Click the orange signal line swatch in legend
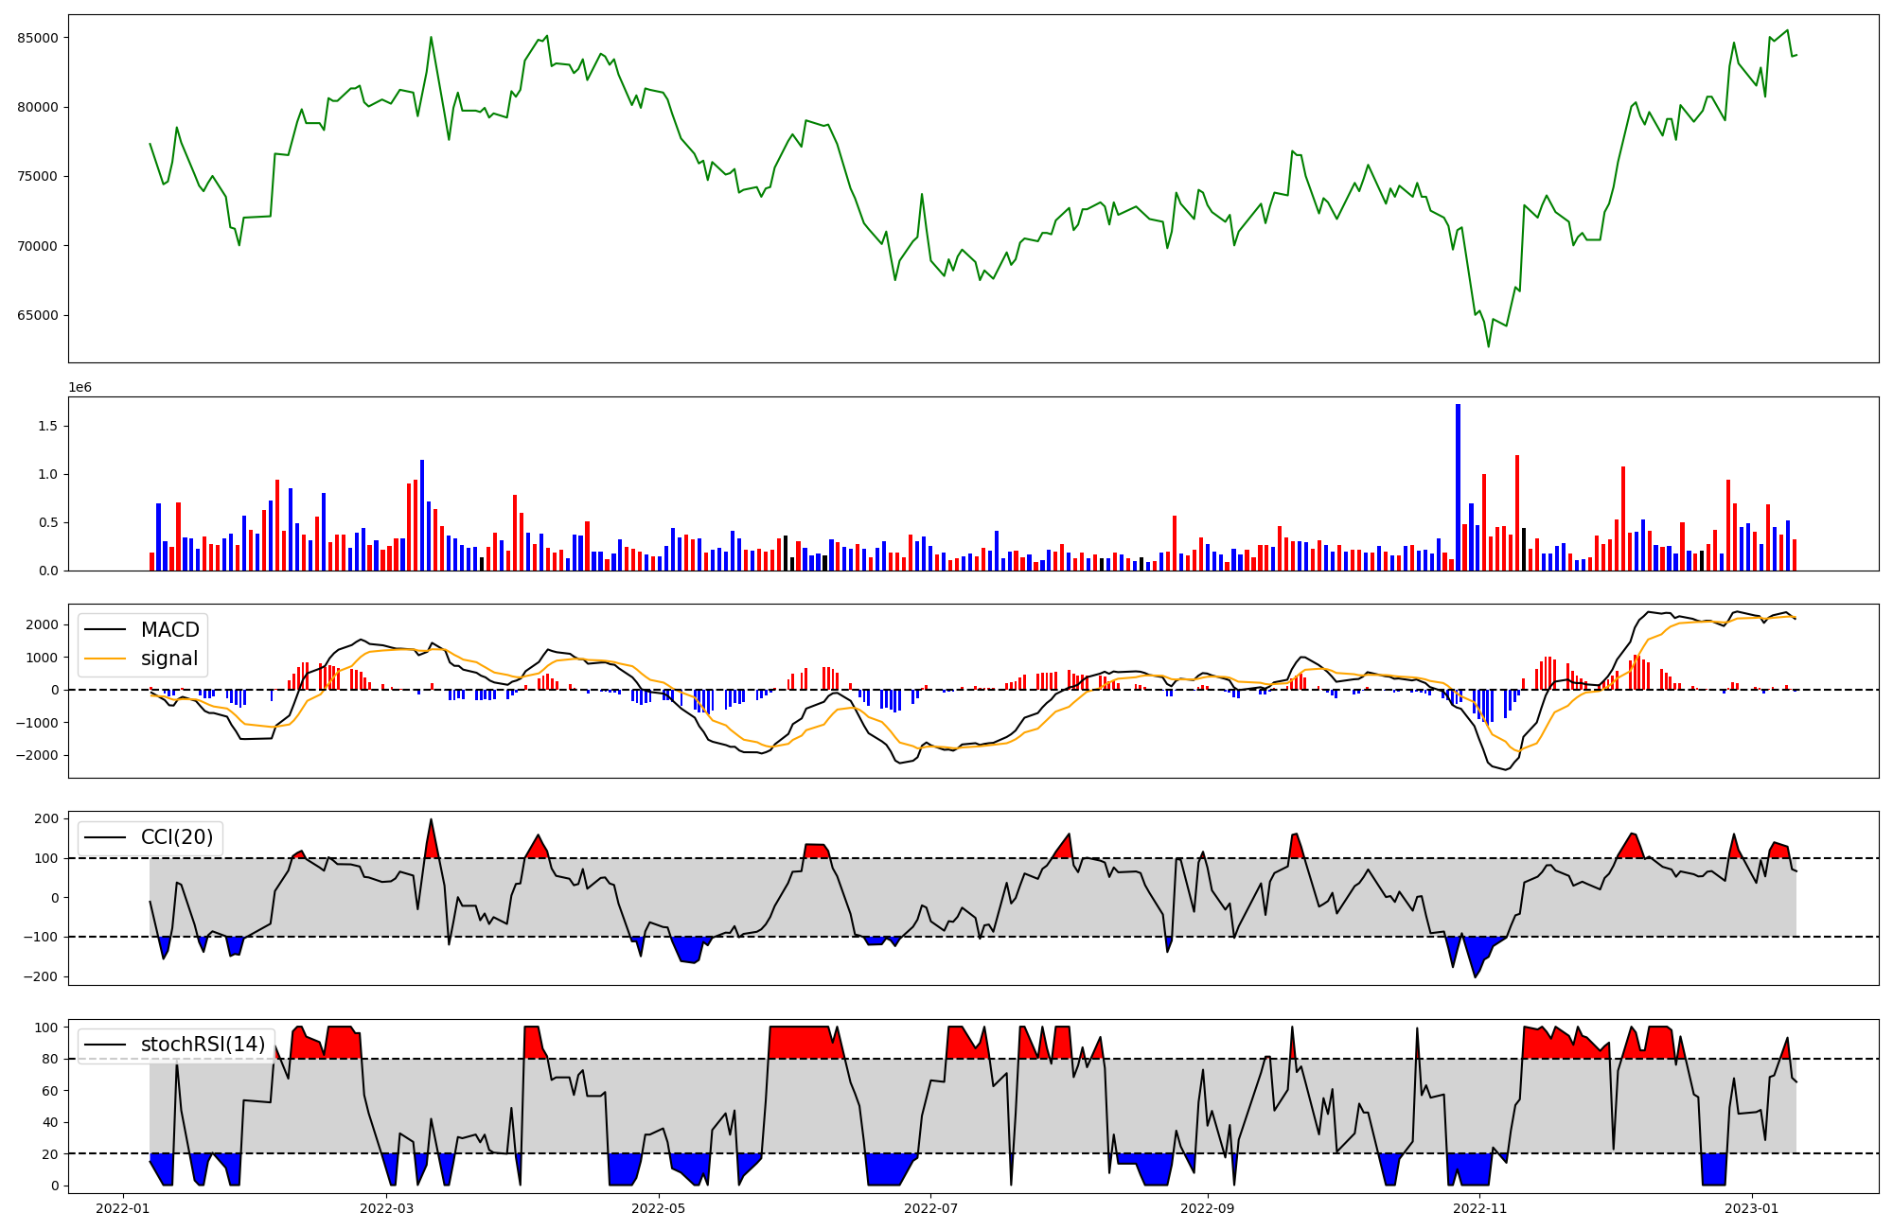The width and height of the screenshot is (1893, 1230). pyautogui.click(x=105, y=659)
